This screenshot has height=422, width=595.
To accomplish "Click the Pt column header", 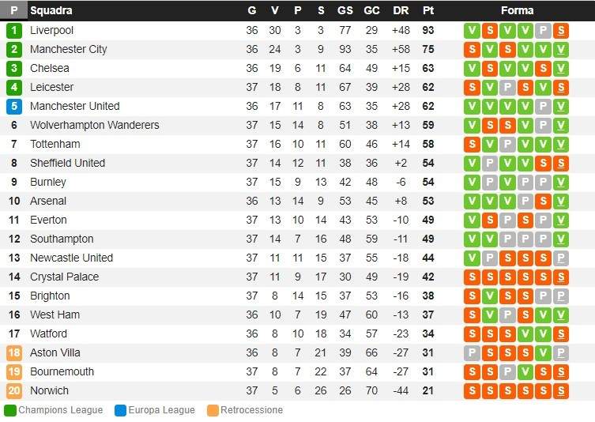I will [428, 10].
